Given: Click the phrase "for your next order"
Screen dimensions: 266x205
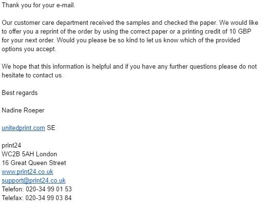Looking at the screenshot, I should pyautogui.click(x=28, y=40).
